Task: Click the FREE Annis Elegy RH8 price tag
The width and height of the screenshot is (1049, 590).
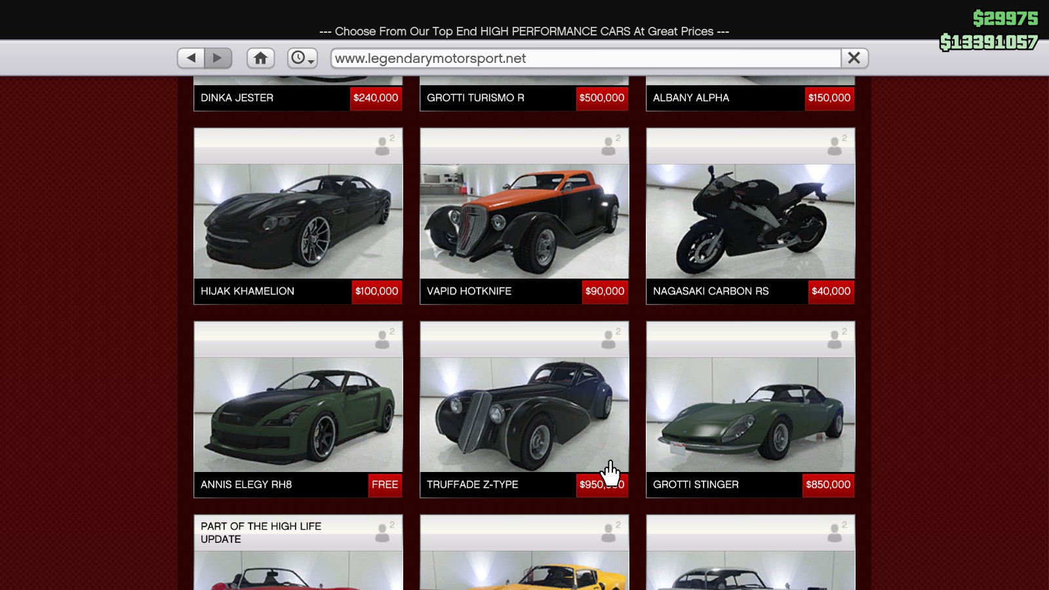Action: click(x=385, y=484)
